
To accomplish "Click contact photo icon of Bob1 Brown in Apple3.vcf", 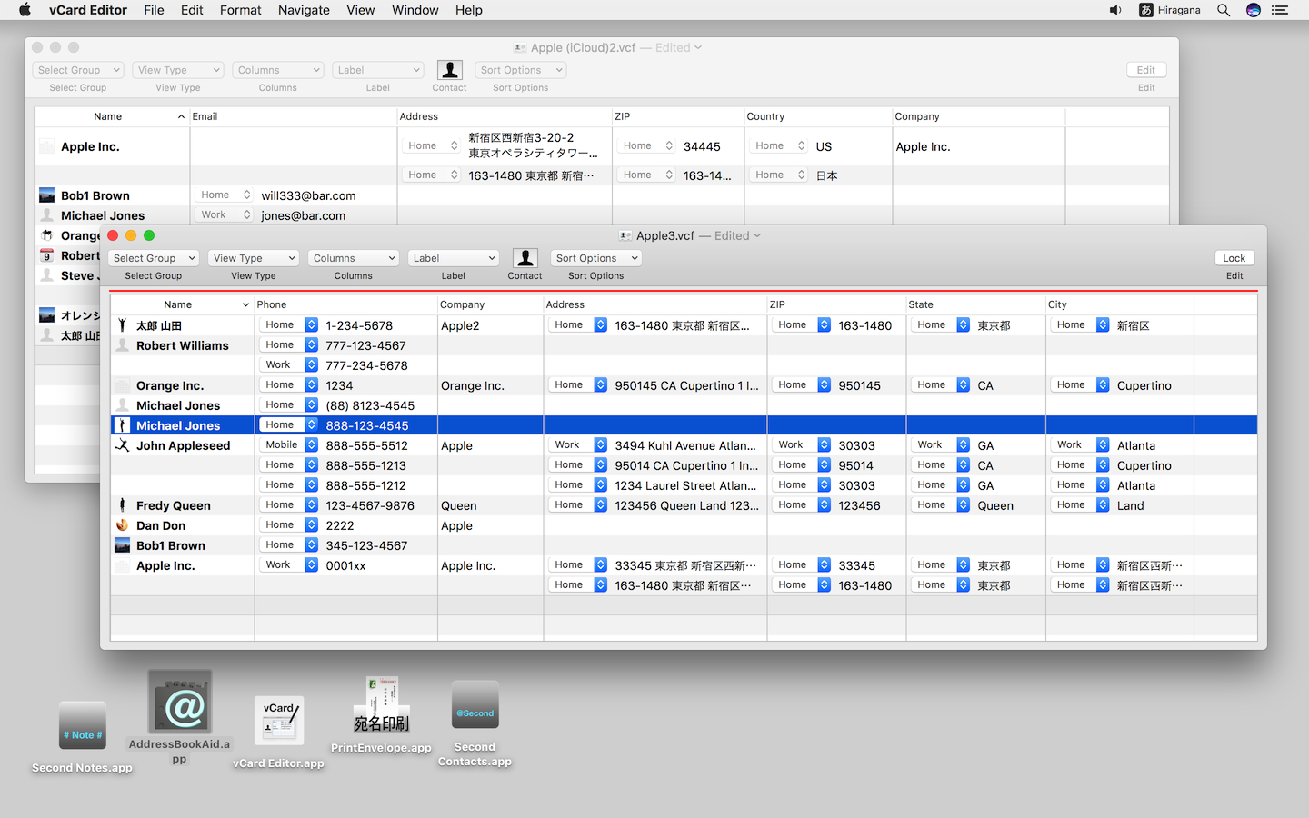I will tap(122, 545).
